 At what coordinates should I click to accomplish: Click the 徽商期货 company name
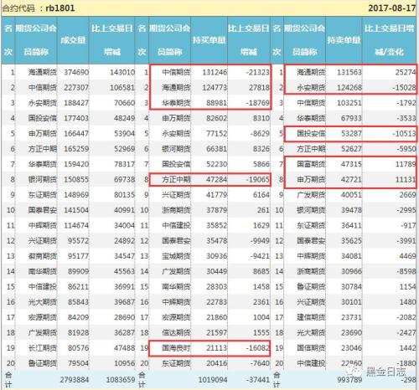click(x=43, y=256)
